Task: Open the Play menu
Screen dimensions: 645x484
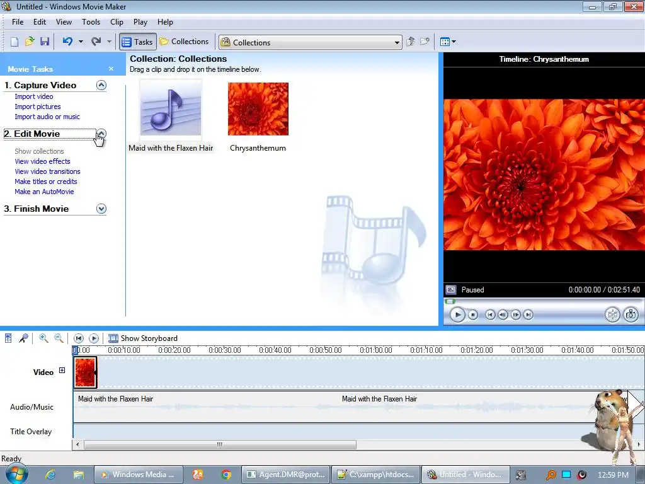Action: [140, 22]
